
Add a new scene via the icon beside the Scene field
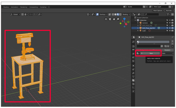(x=144, y=7)
